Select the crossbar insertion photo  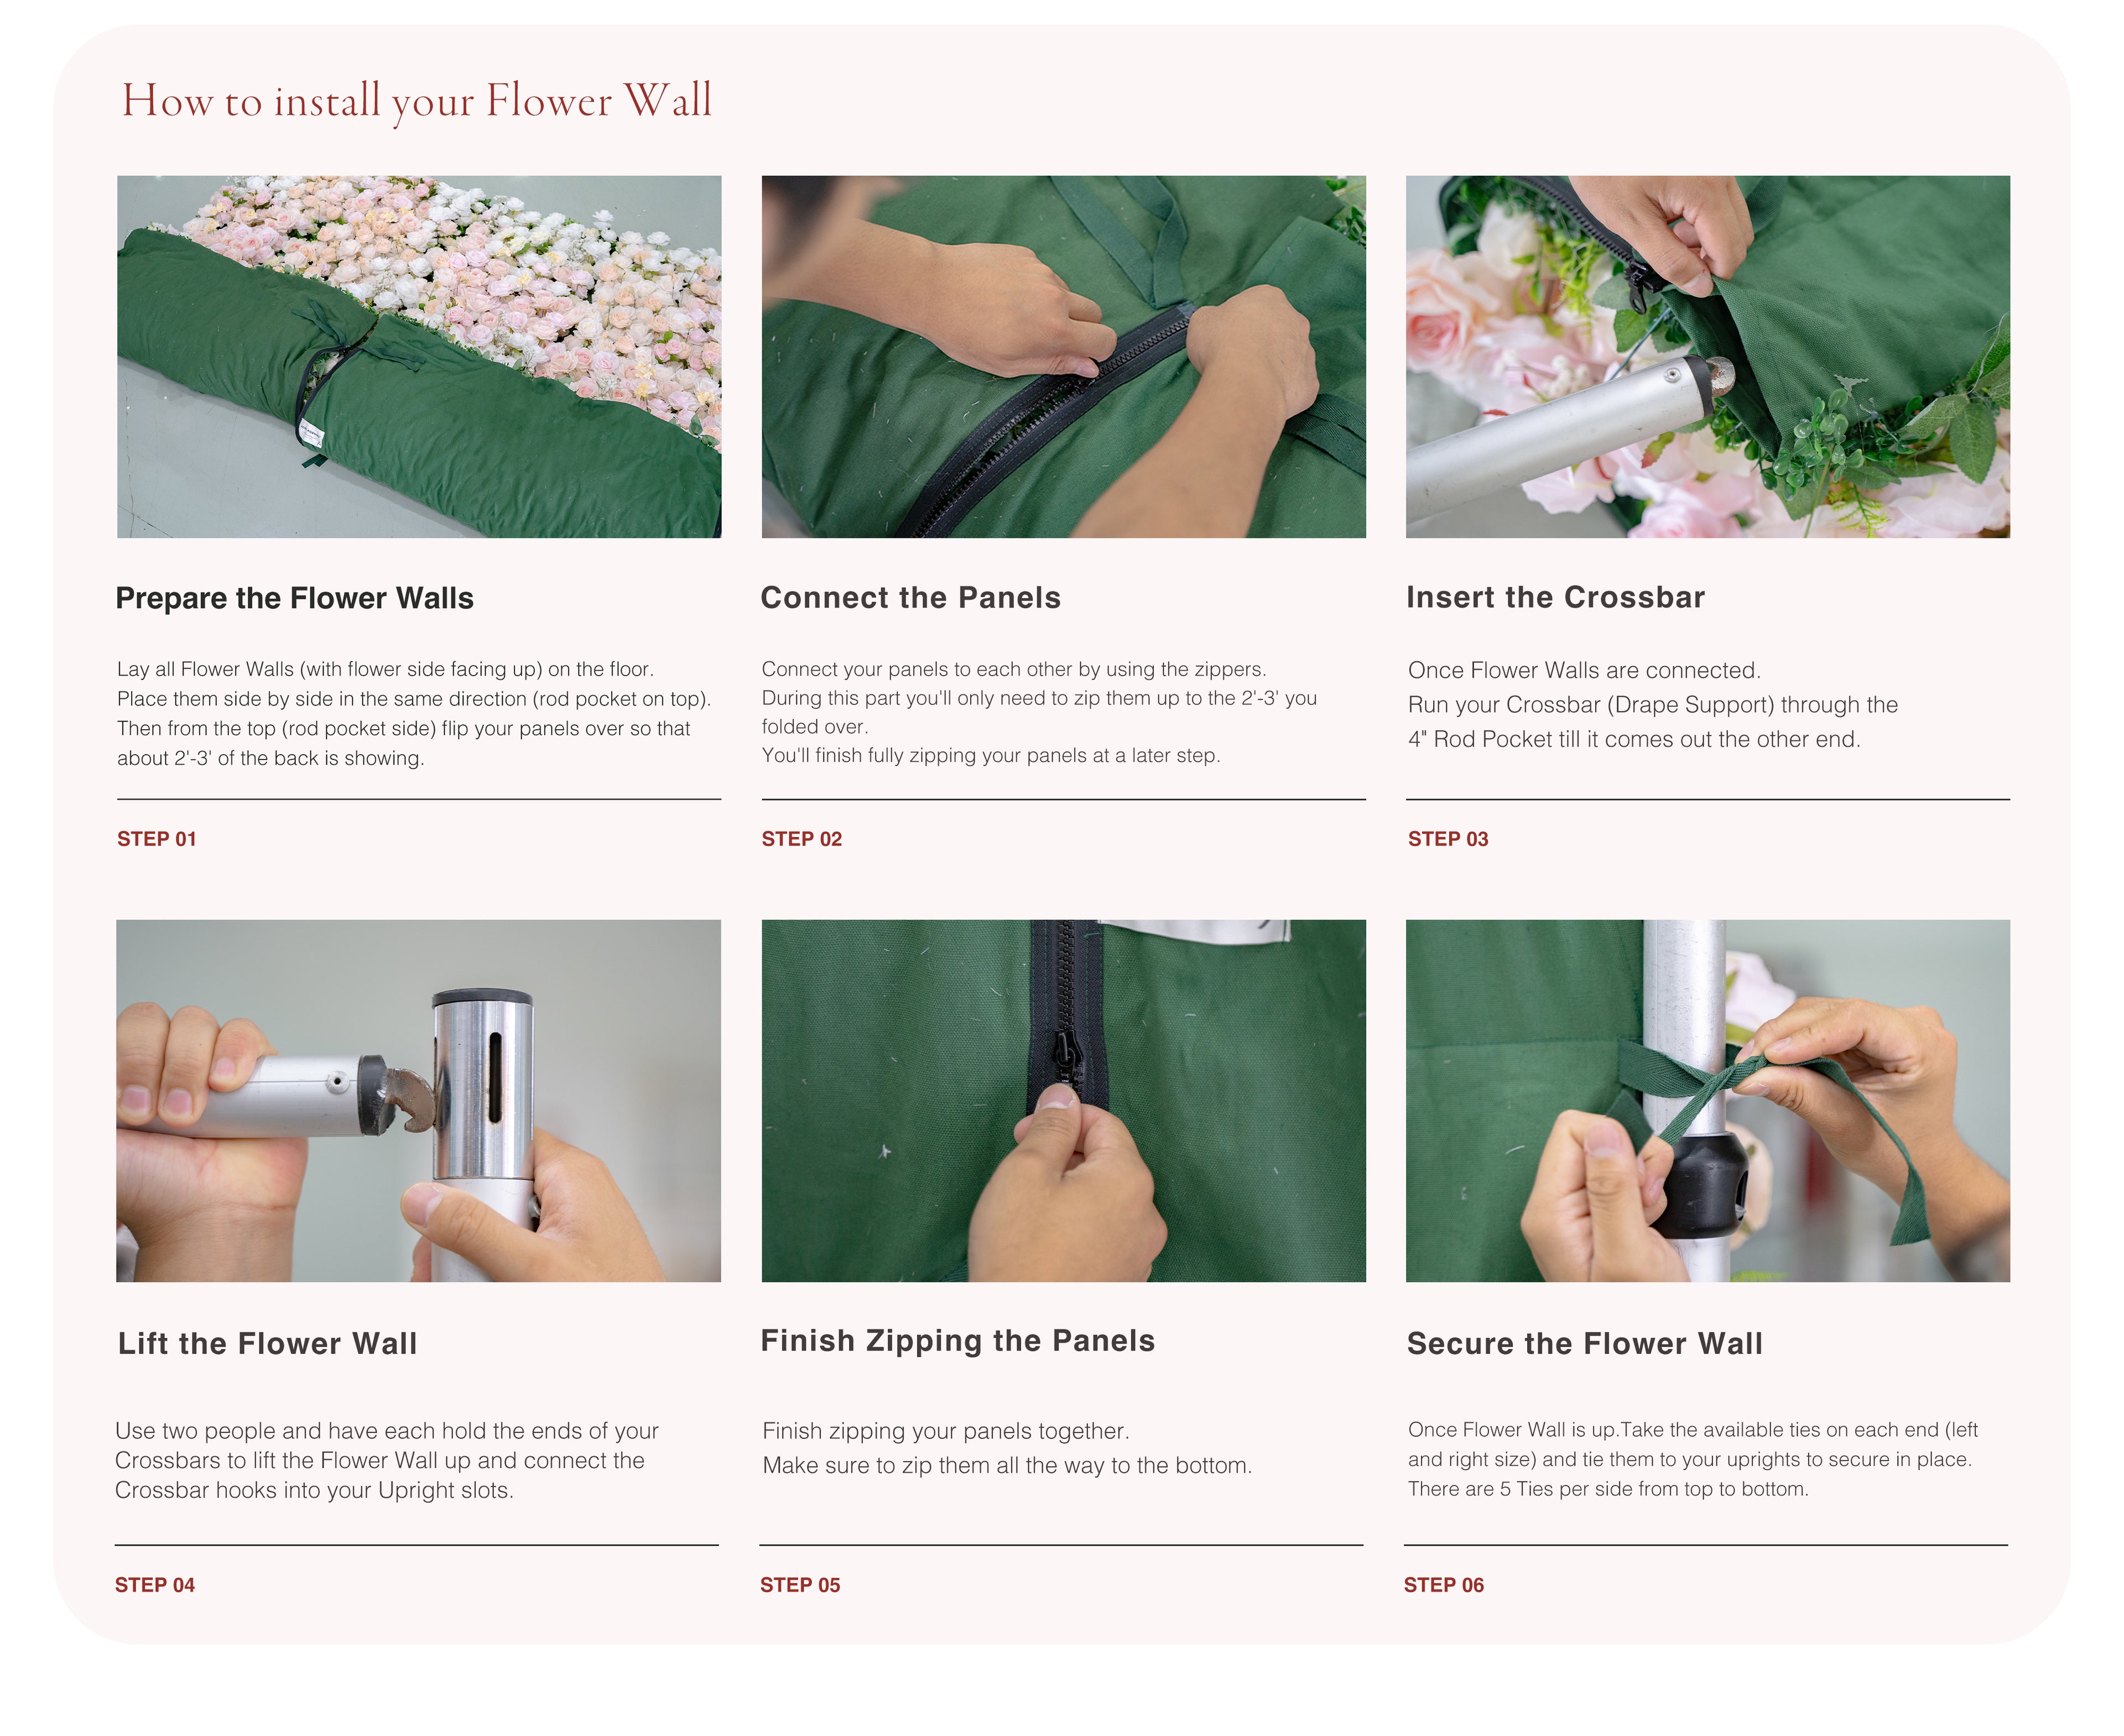1708,357
